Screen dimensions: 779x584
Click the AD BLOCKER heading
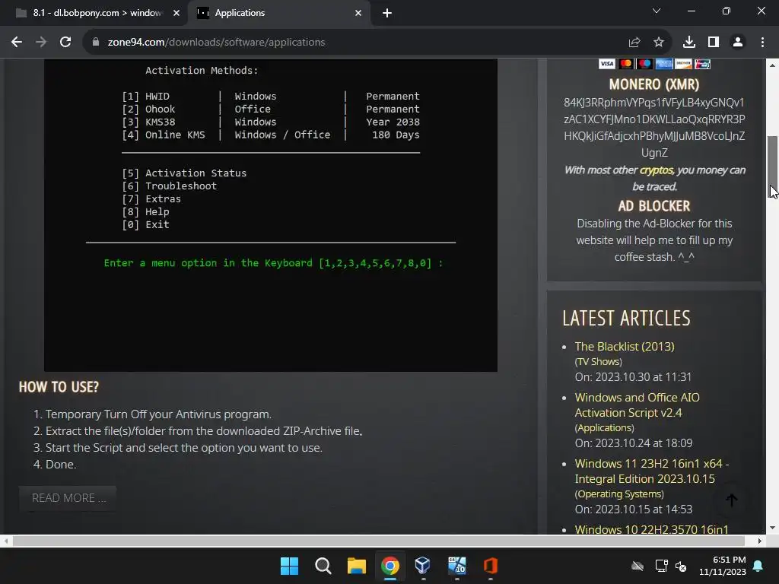click(653, 205)
